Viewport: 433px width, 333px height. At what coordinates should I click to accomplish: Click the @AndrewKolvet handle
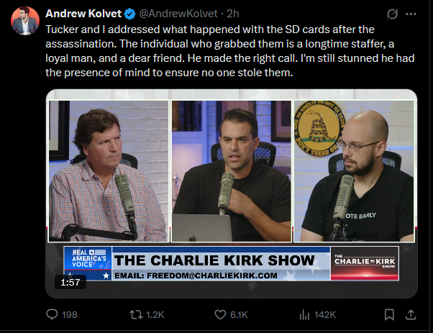point(178,14)
